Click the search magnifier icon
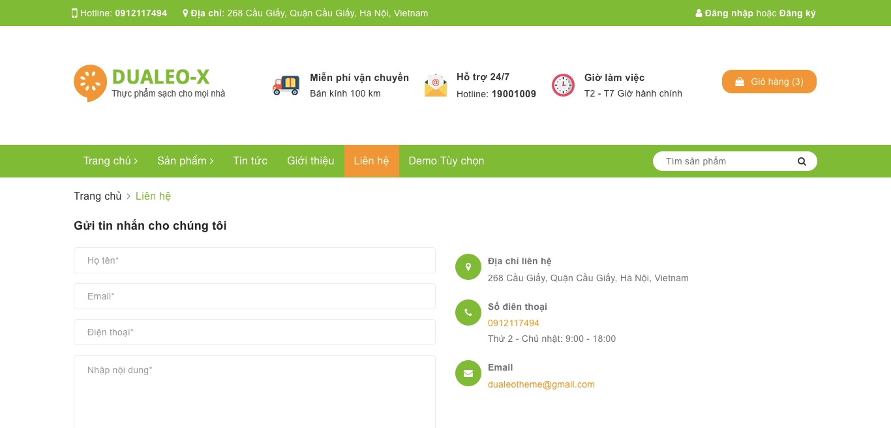Screen dimensions: 891x428 [x=802, y=161]
